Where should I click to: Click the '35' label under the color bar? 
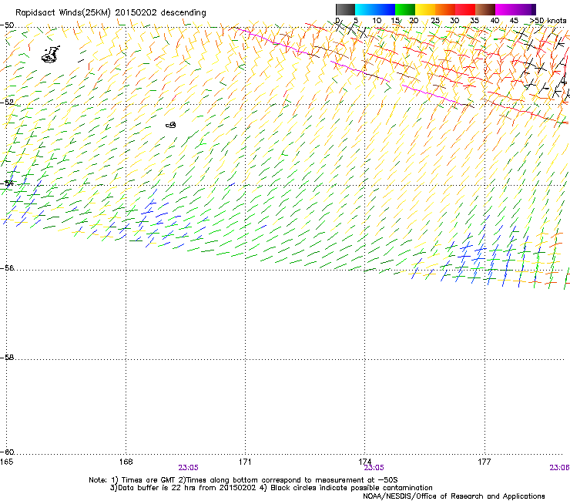(474, 21)
